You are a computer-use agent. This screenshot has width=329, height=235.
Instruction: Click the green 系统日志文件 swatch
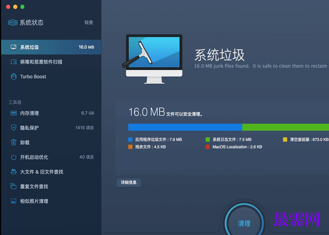208,140
